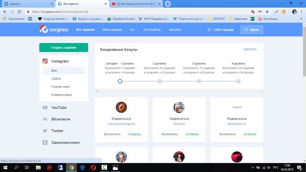Reload the page with refresh icon

[19, 11]
